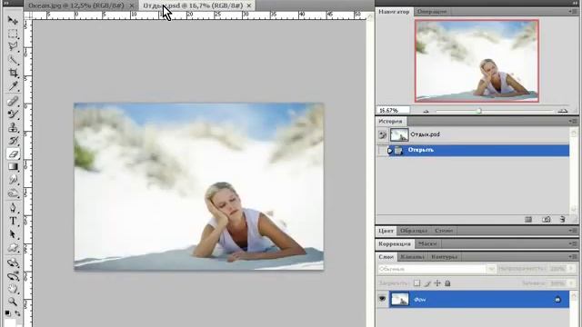Zoom in using Navigator large mountains icon
582x327 pixels.
coord(563,111)
